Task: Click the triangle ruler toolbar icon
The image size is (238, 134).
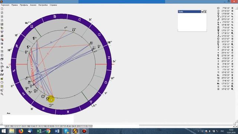Action: (2, 63)
